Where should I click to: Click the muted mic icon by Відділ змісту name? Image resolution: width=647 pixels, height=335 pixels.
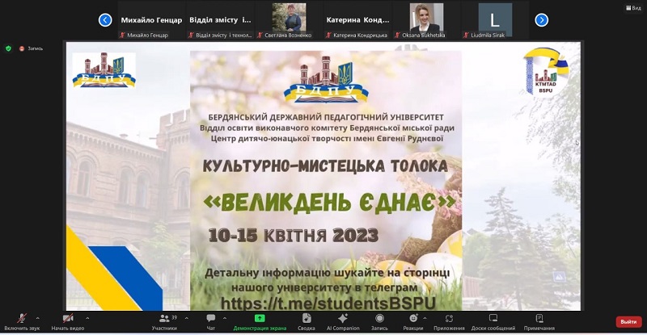point(191,35)
